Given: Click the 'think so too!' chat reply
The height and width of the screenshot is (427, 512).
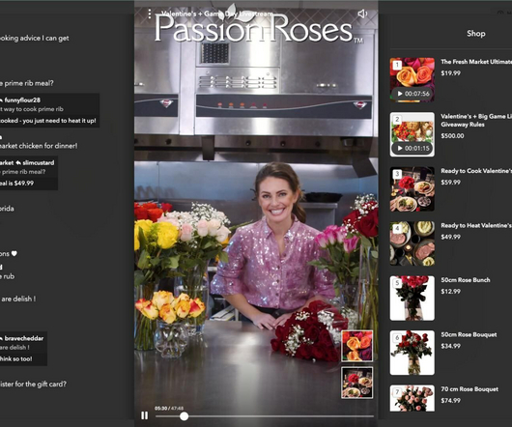Looking at the screenshot, I should [x=16, y=358].
